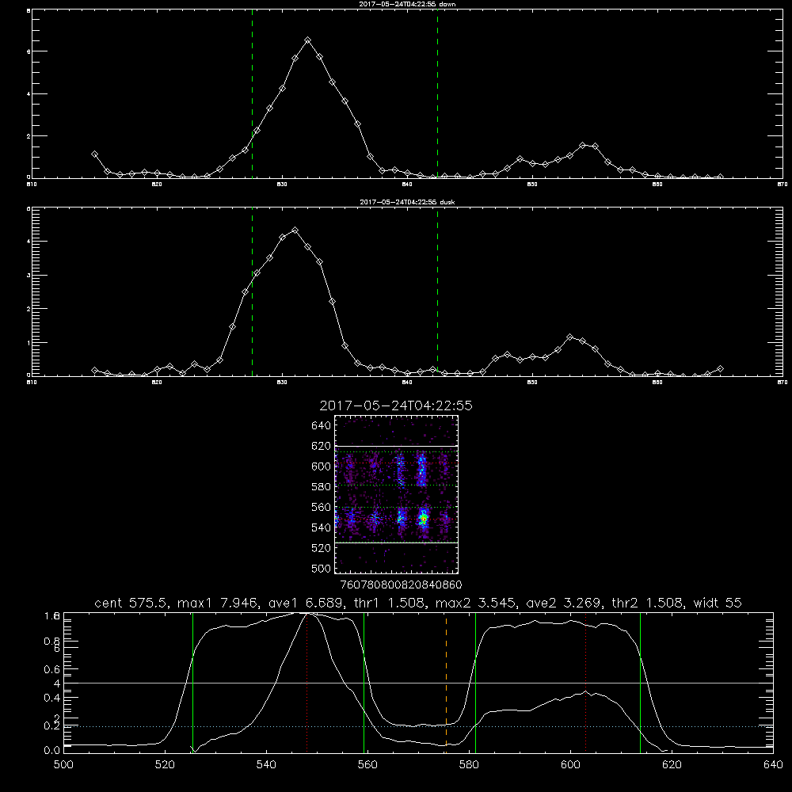792x792 pixels.
Task: Click the green solid line near 614 in bottom plot
Action: click(x=640, y=682)
